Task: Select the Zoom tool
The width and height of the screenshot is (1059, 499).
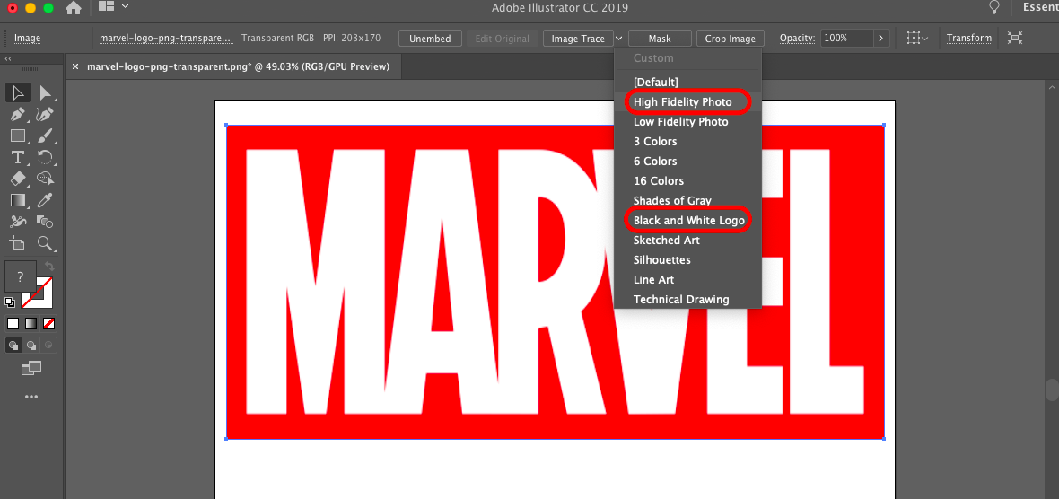Action: coord(45,243)
